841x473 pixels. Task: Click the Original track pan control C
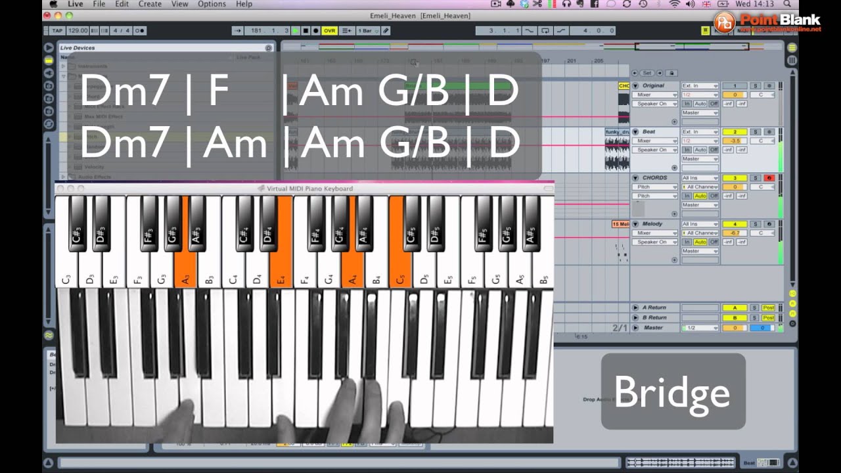point(762,95)
